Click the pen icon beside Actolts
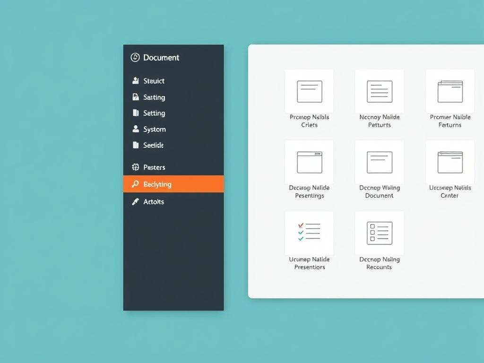The image size is (484, 363). 135,202
